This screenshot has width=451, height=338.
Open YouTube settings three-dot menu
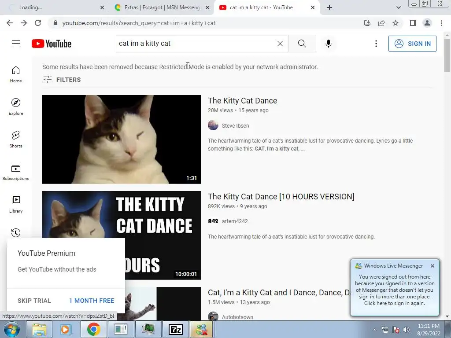point(376,44)
